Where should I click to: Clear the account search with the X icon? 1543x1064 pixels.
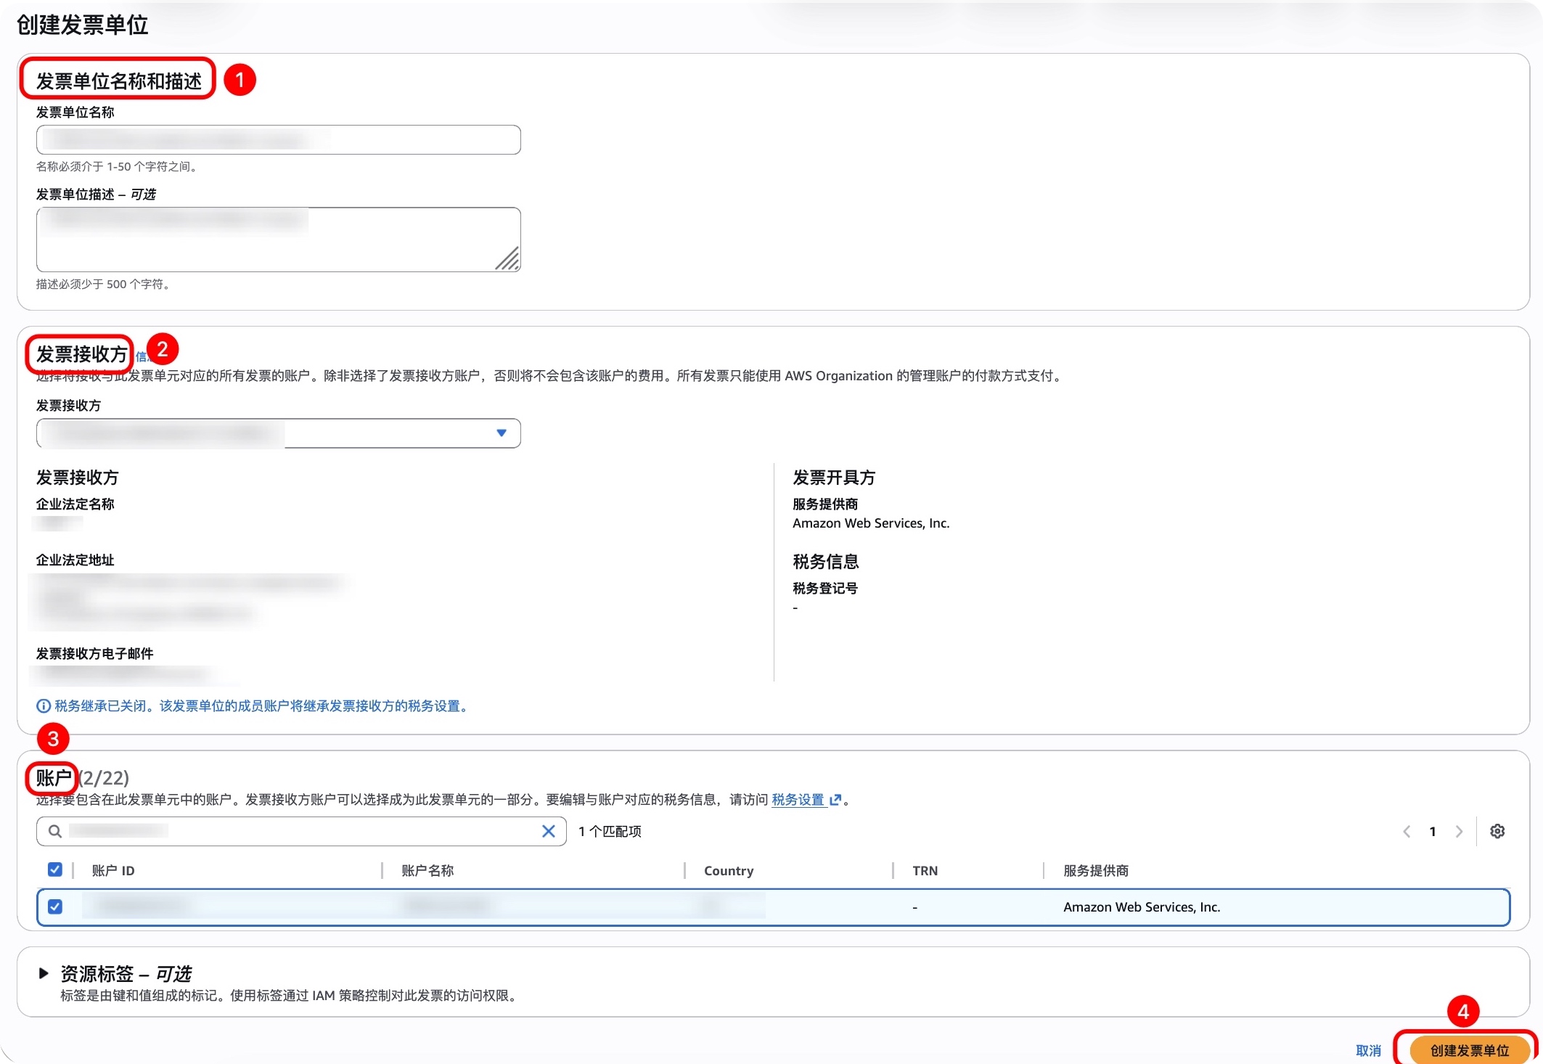point(549,831)
